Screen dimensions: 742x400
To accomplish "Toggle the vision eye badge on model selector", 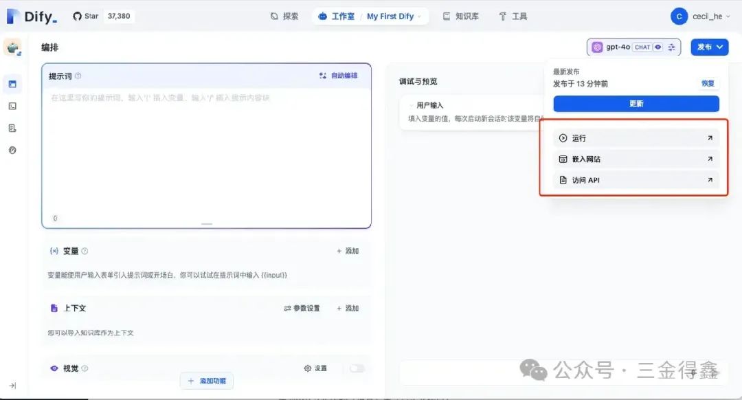I will 657,47.
